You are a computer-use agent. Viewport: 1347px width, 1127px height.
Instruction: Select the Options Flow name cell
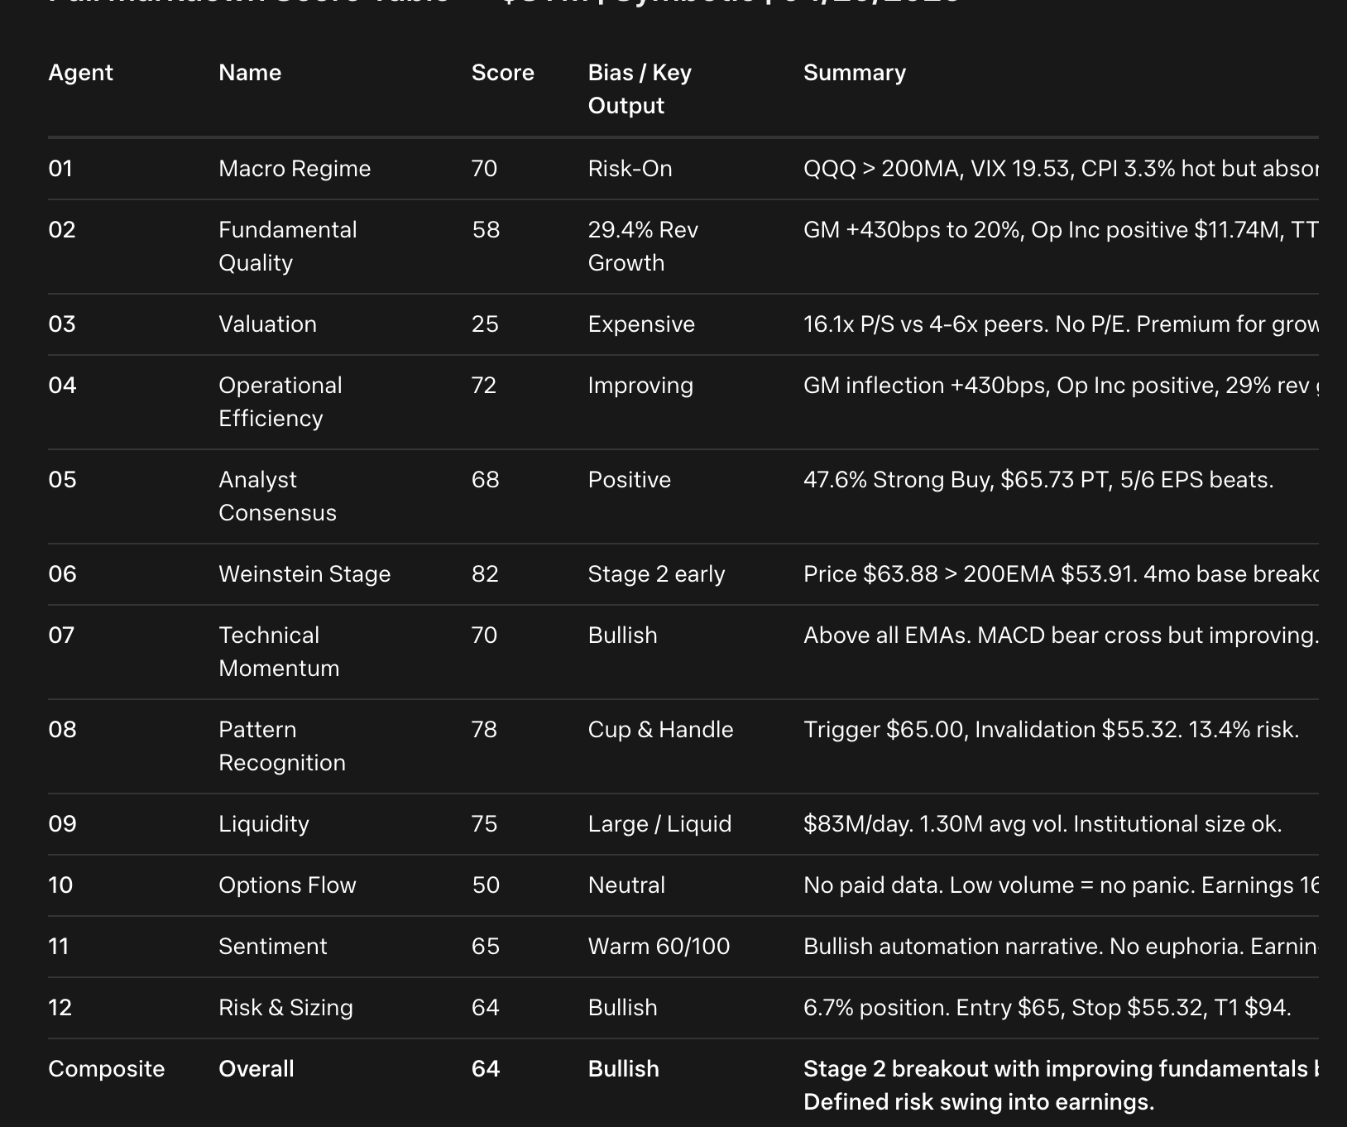tap(287, 885)
